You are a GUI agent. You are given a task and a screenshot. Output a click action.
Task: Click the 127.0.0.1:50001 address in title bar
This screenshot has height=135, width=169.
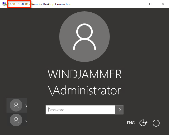coord(19,4)
